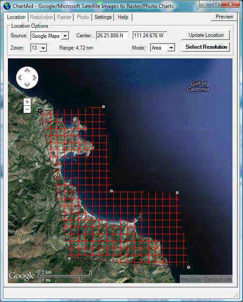Click the Preview button
The image size is (243, 302).
[x=224, y=17]
